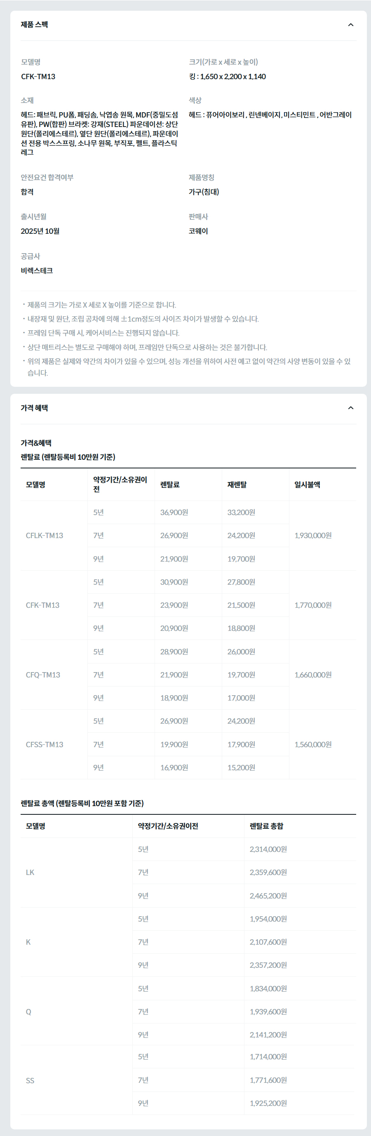Click the 1,930,000원 lump-sum price
Image resolution: width=371 pixels, height=1136 pixels.
[313, 536]
